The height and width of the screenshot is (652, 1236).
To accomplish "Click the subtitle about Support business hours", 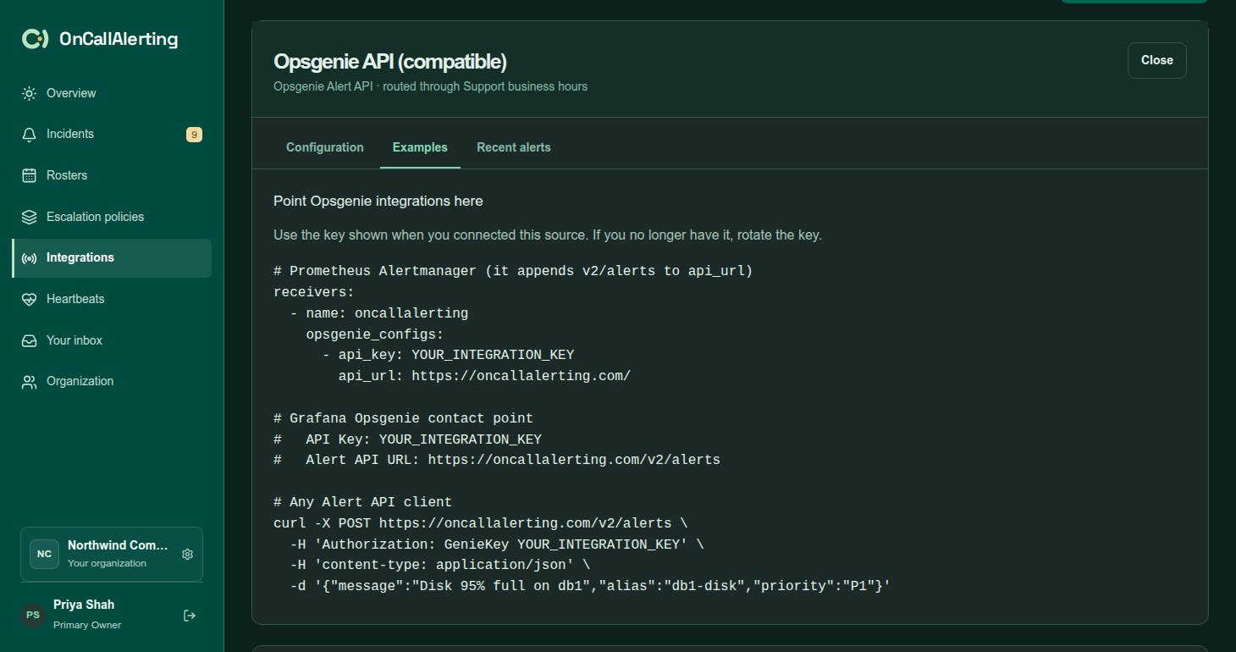I will coord(430,86).
